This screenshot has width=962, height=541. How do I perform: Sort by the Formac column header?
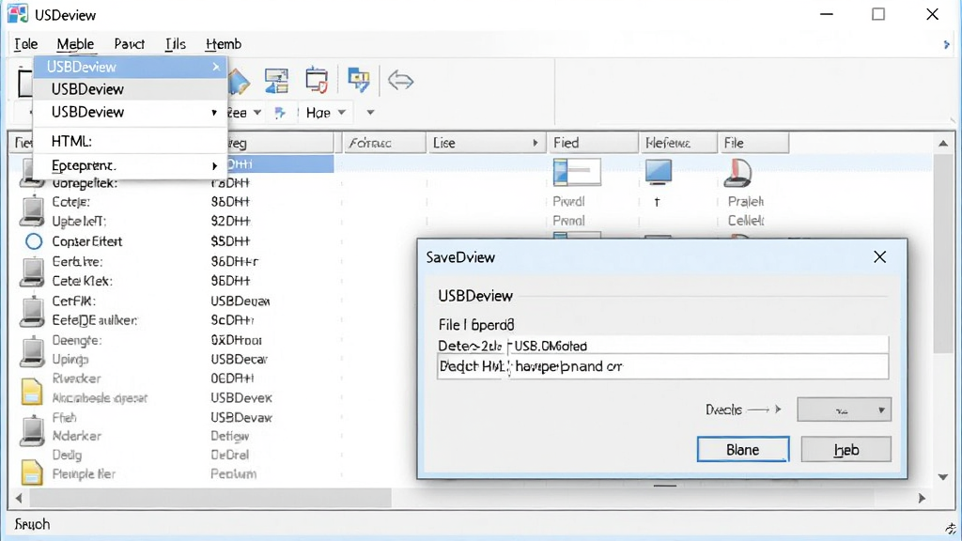383,143
